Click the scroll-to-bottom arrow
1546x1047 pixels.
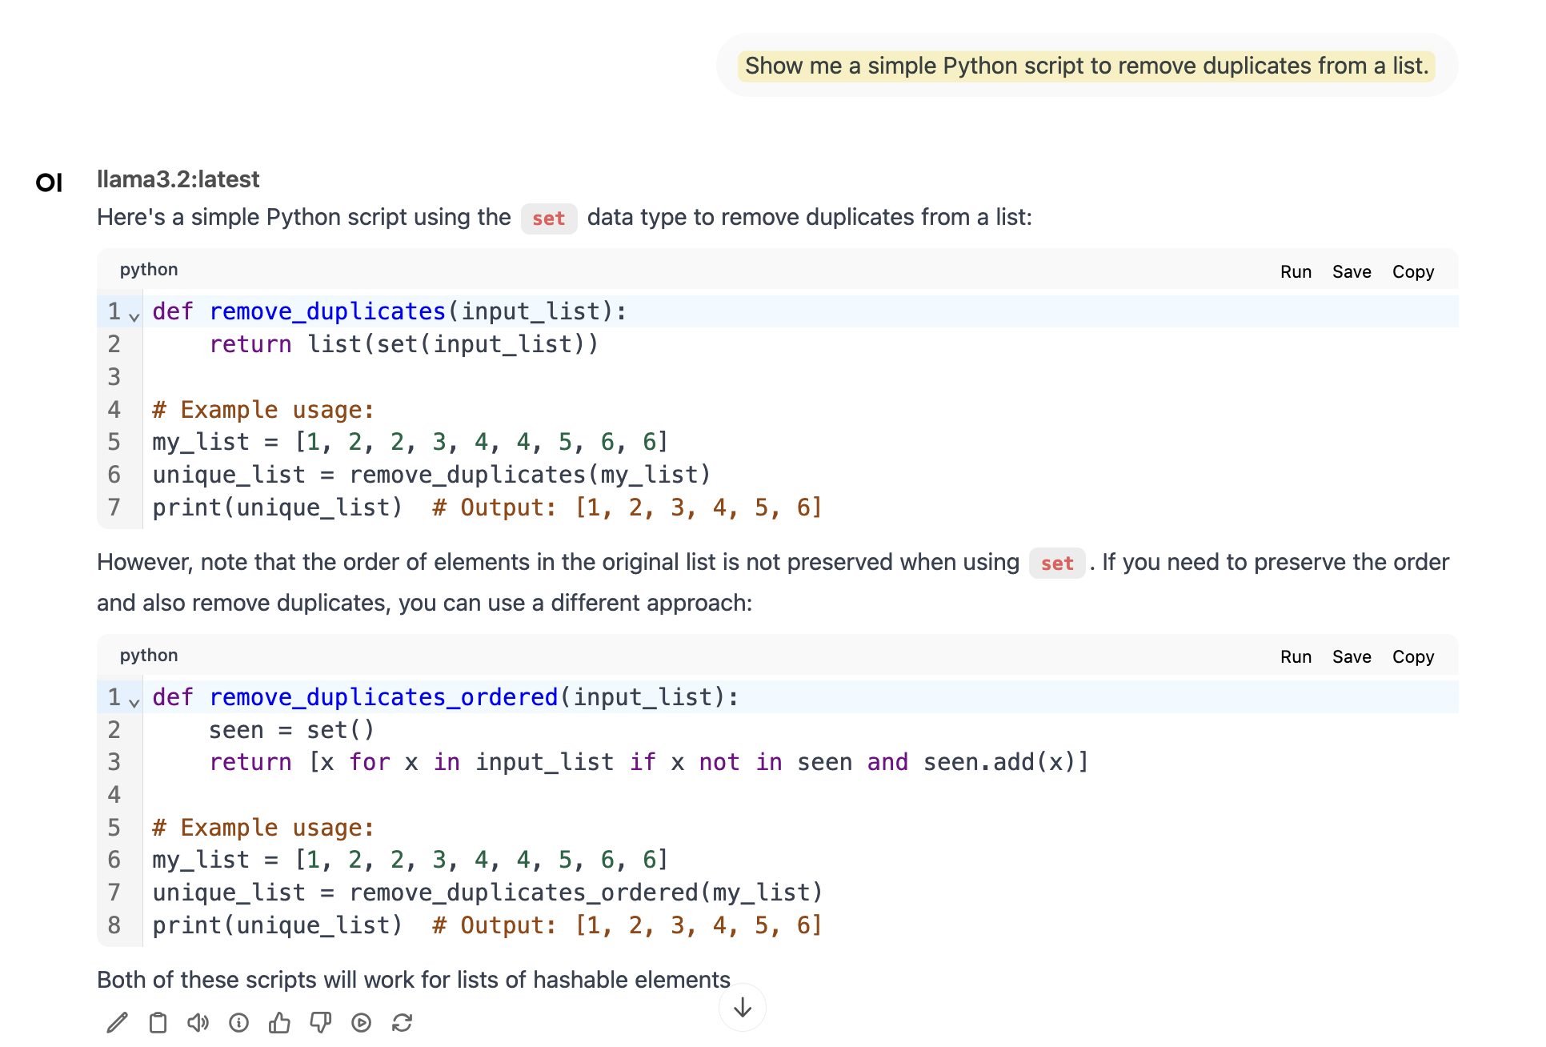(x=742, y=1008)
